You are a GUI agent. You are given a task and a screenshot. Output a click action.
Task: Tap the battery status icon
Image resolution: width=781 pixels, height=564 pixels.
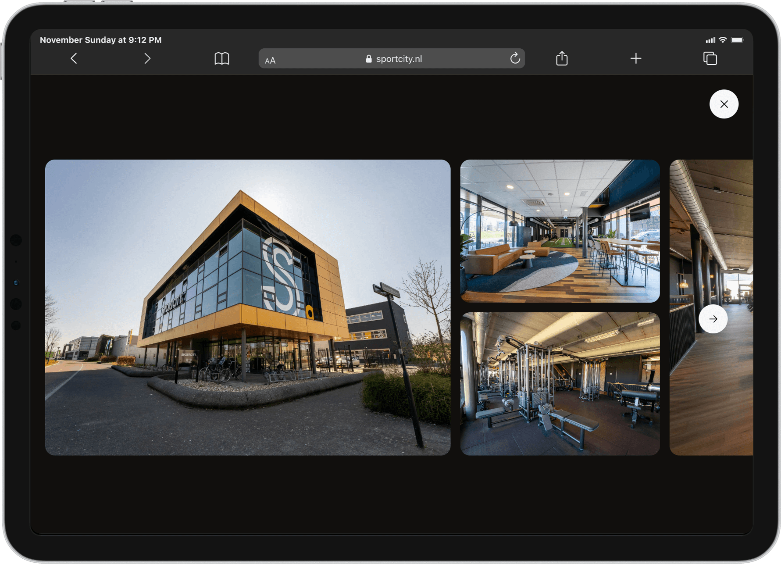[738, 40]
